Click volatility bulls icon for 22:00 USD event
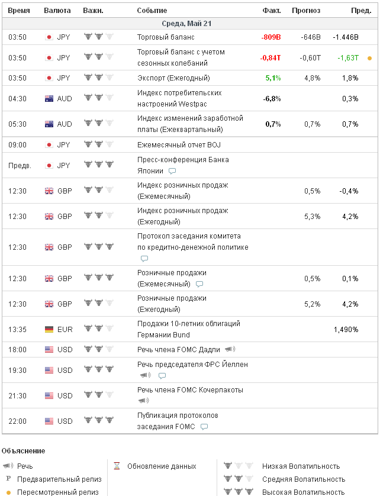The width and height of the screenshot is (380, 496). tap(98, 421)
